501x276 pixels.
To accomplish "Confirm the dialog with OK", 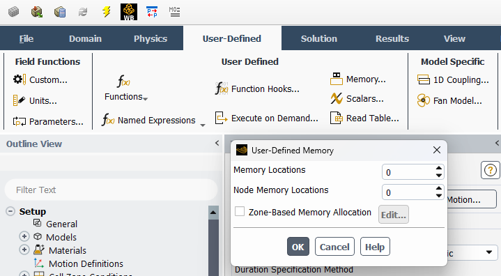I will point(298,247).
